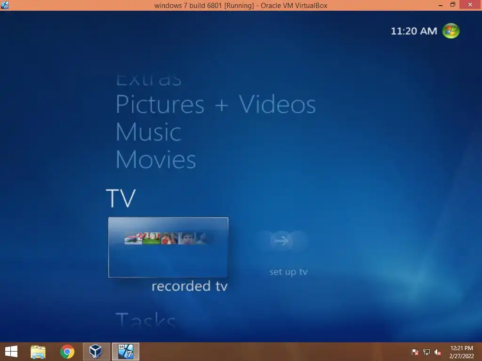
Task: Open the recorded tv tile
Action: point(168,247)
